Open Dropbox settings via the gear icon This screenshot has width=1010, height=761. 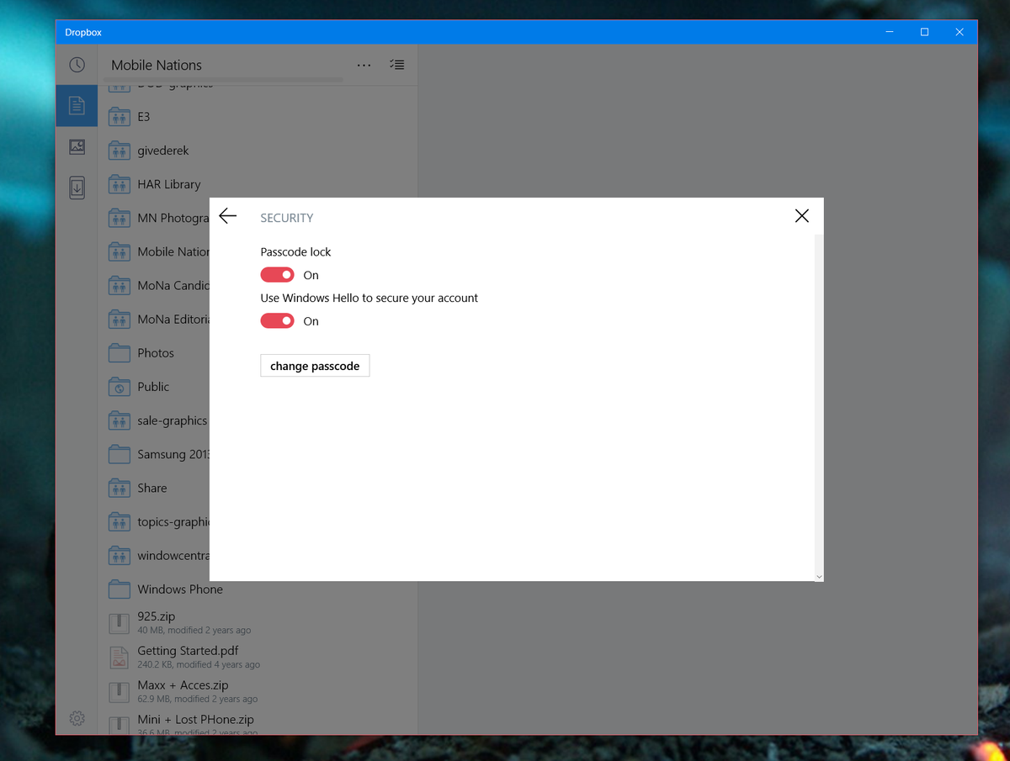pos(77,718)
